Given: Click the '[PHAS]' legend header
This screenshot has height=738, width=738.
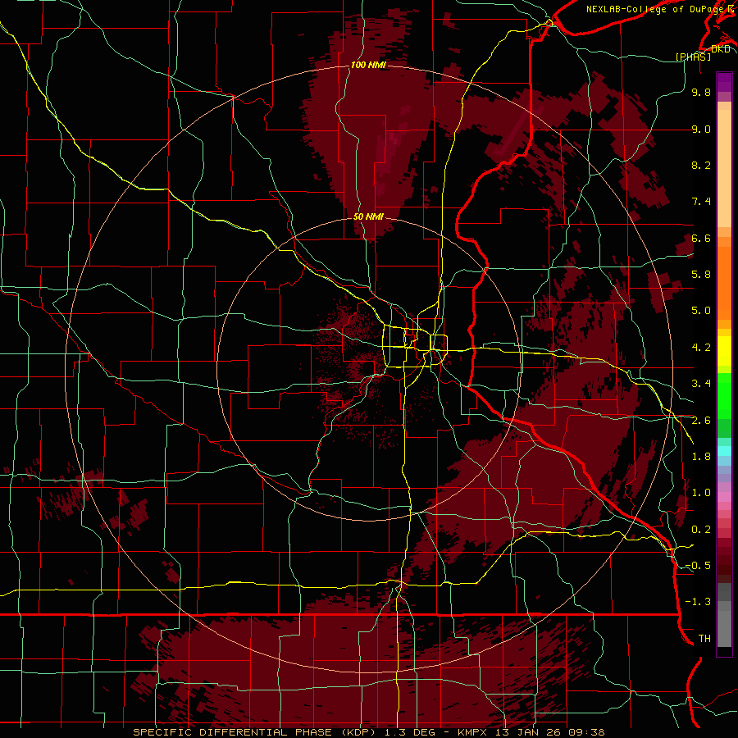Looking at the screenshot, I should pos(693,57).
